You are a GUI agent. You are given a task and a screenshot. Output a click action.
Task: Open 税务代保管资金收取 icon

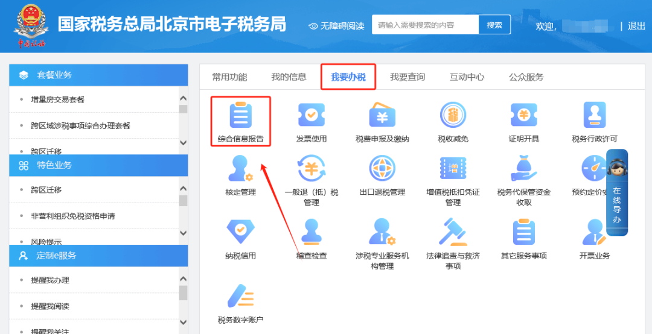pyautogui.click(x=524, y=168)
